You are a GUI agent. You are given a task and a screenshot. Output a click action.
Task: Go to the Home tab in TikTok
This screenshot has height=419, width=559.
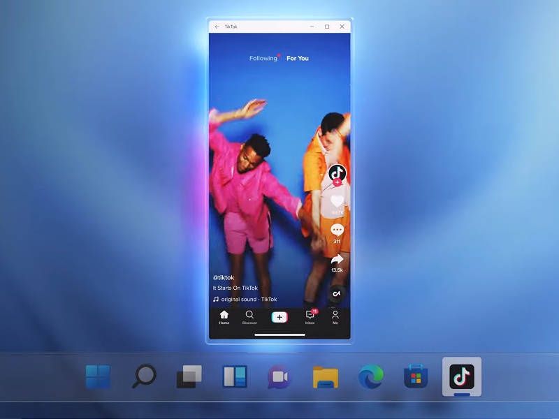click(224, 317)
